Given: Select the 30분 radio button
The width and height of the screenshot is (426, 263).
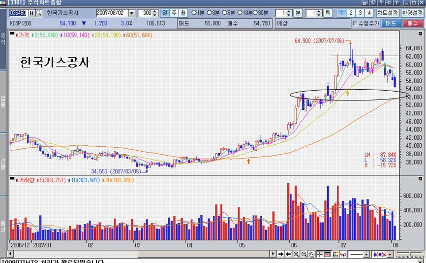Looking at the screenshot, I should (x=255, y=13).
